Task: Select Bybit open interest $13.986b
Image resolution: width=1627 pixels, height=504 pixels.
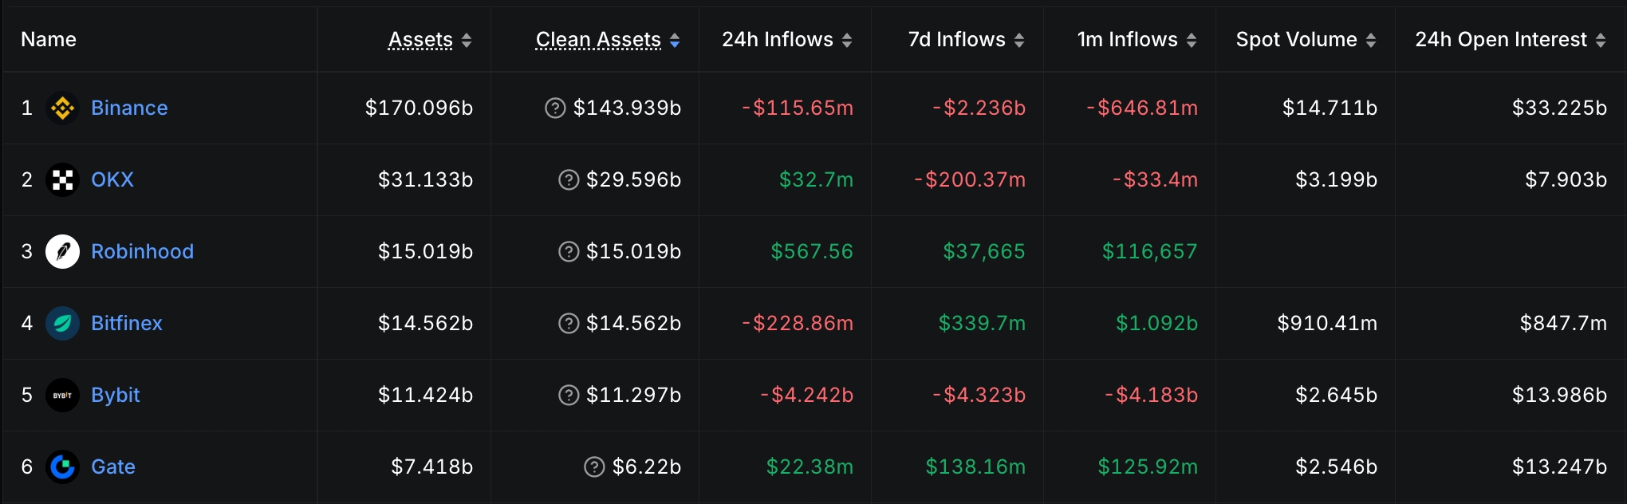Action: [1559, 395]
